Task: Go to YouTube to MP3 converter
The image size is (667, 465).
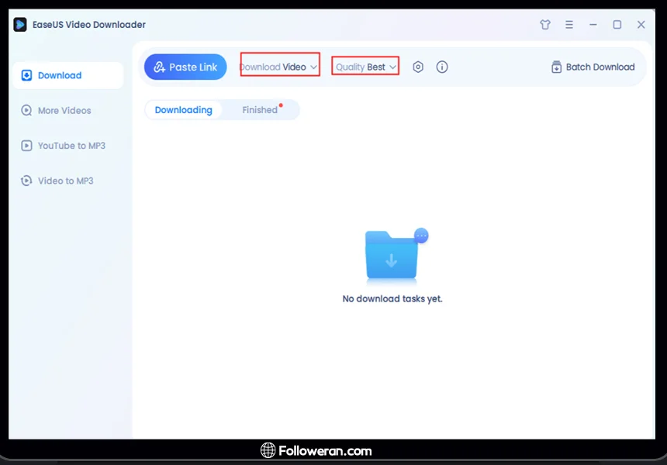Action: coord(71,146)
